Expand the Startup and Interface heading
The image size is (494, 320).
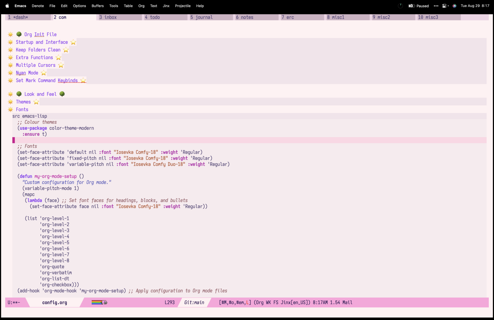[x=42, y=42]
